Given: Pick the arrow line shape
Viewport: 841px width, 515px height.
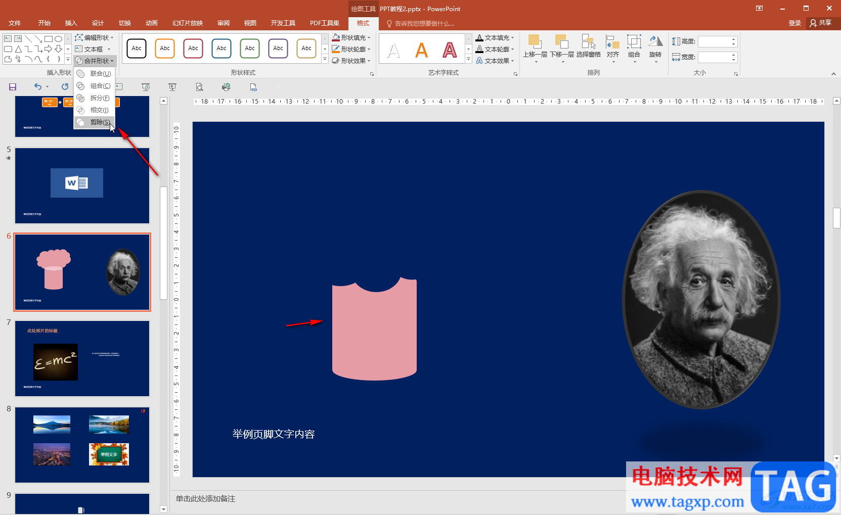Looking at the screenshot, I should [x=38, y=39].
